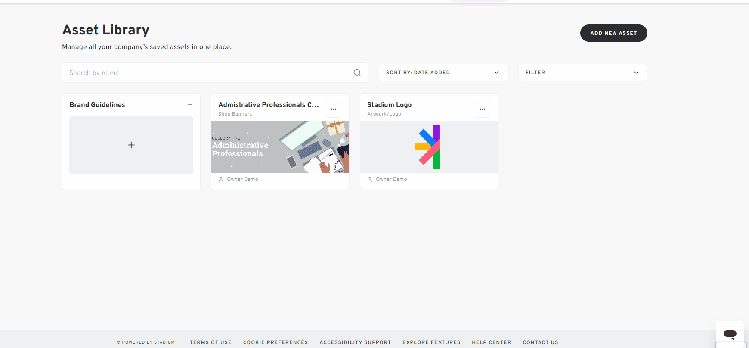This screenshot has width=749, height=348.
Task: Click the search magnifier icon
Action: point(357,73)
